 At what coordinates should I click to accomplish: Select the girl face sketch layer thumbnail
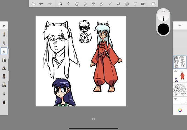[180, 89]
